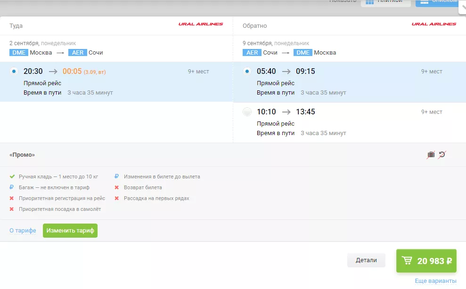Select the 05:40 return flight option

(247, 72)
